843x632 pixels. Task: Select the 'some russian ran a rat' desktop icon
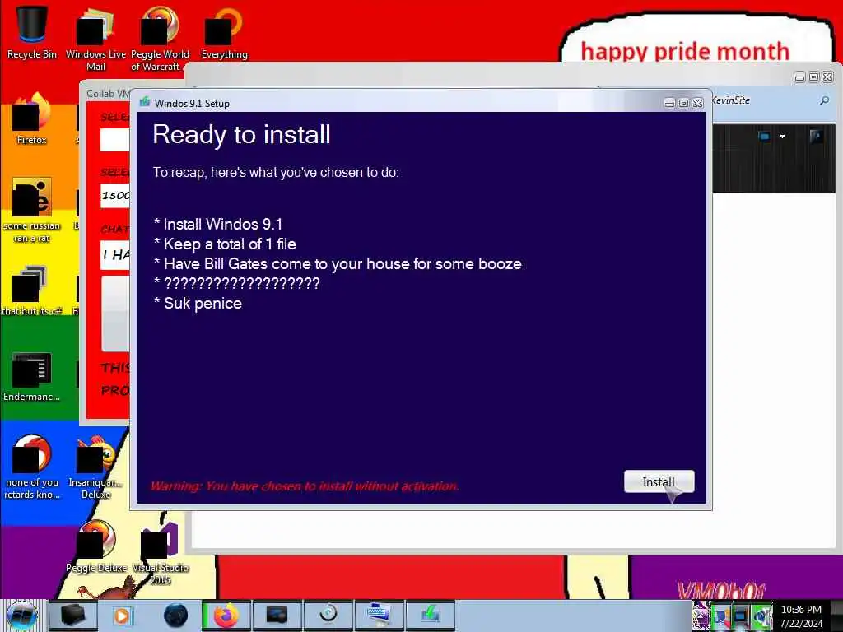click(x=32, y=210)
